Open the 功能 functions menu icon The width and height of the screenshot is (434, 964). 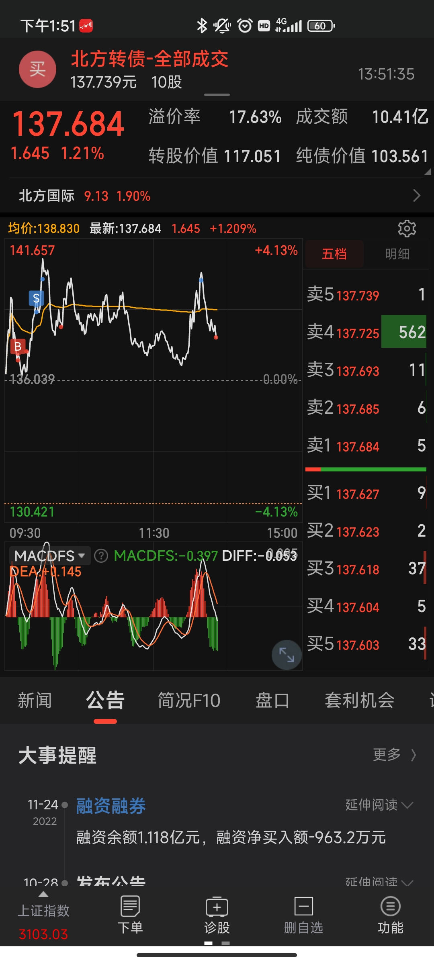[391, 915]
